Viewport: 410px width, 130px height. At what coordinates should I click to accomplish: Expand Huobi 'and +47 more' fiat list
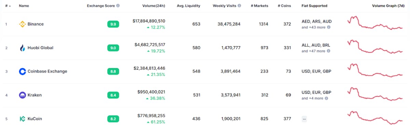[x=313, y=51]
